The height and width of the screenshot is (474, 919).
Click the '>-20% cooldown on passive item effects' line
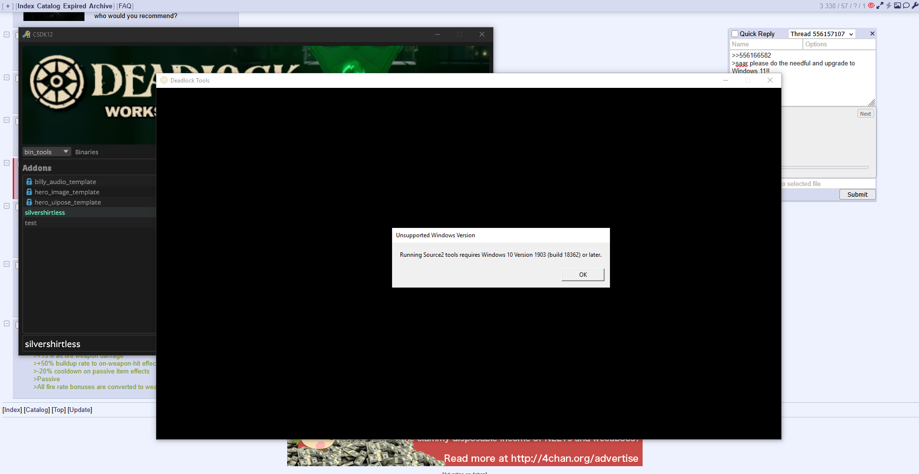pos(91,371)
